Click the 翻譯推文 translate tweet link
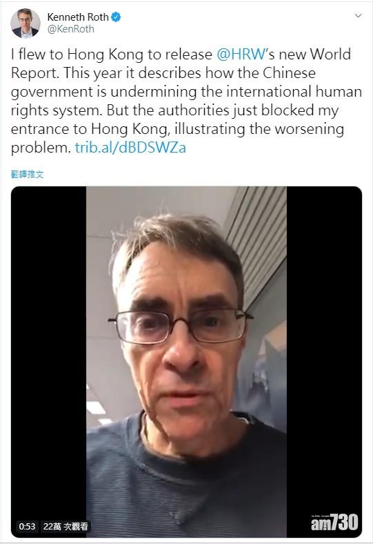The height and width of the screenshot is (544, 373). (x=28, y=174)
